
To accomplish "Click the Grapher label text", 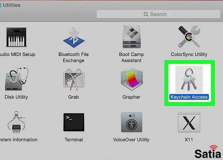I will (x=132, y=97).
